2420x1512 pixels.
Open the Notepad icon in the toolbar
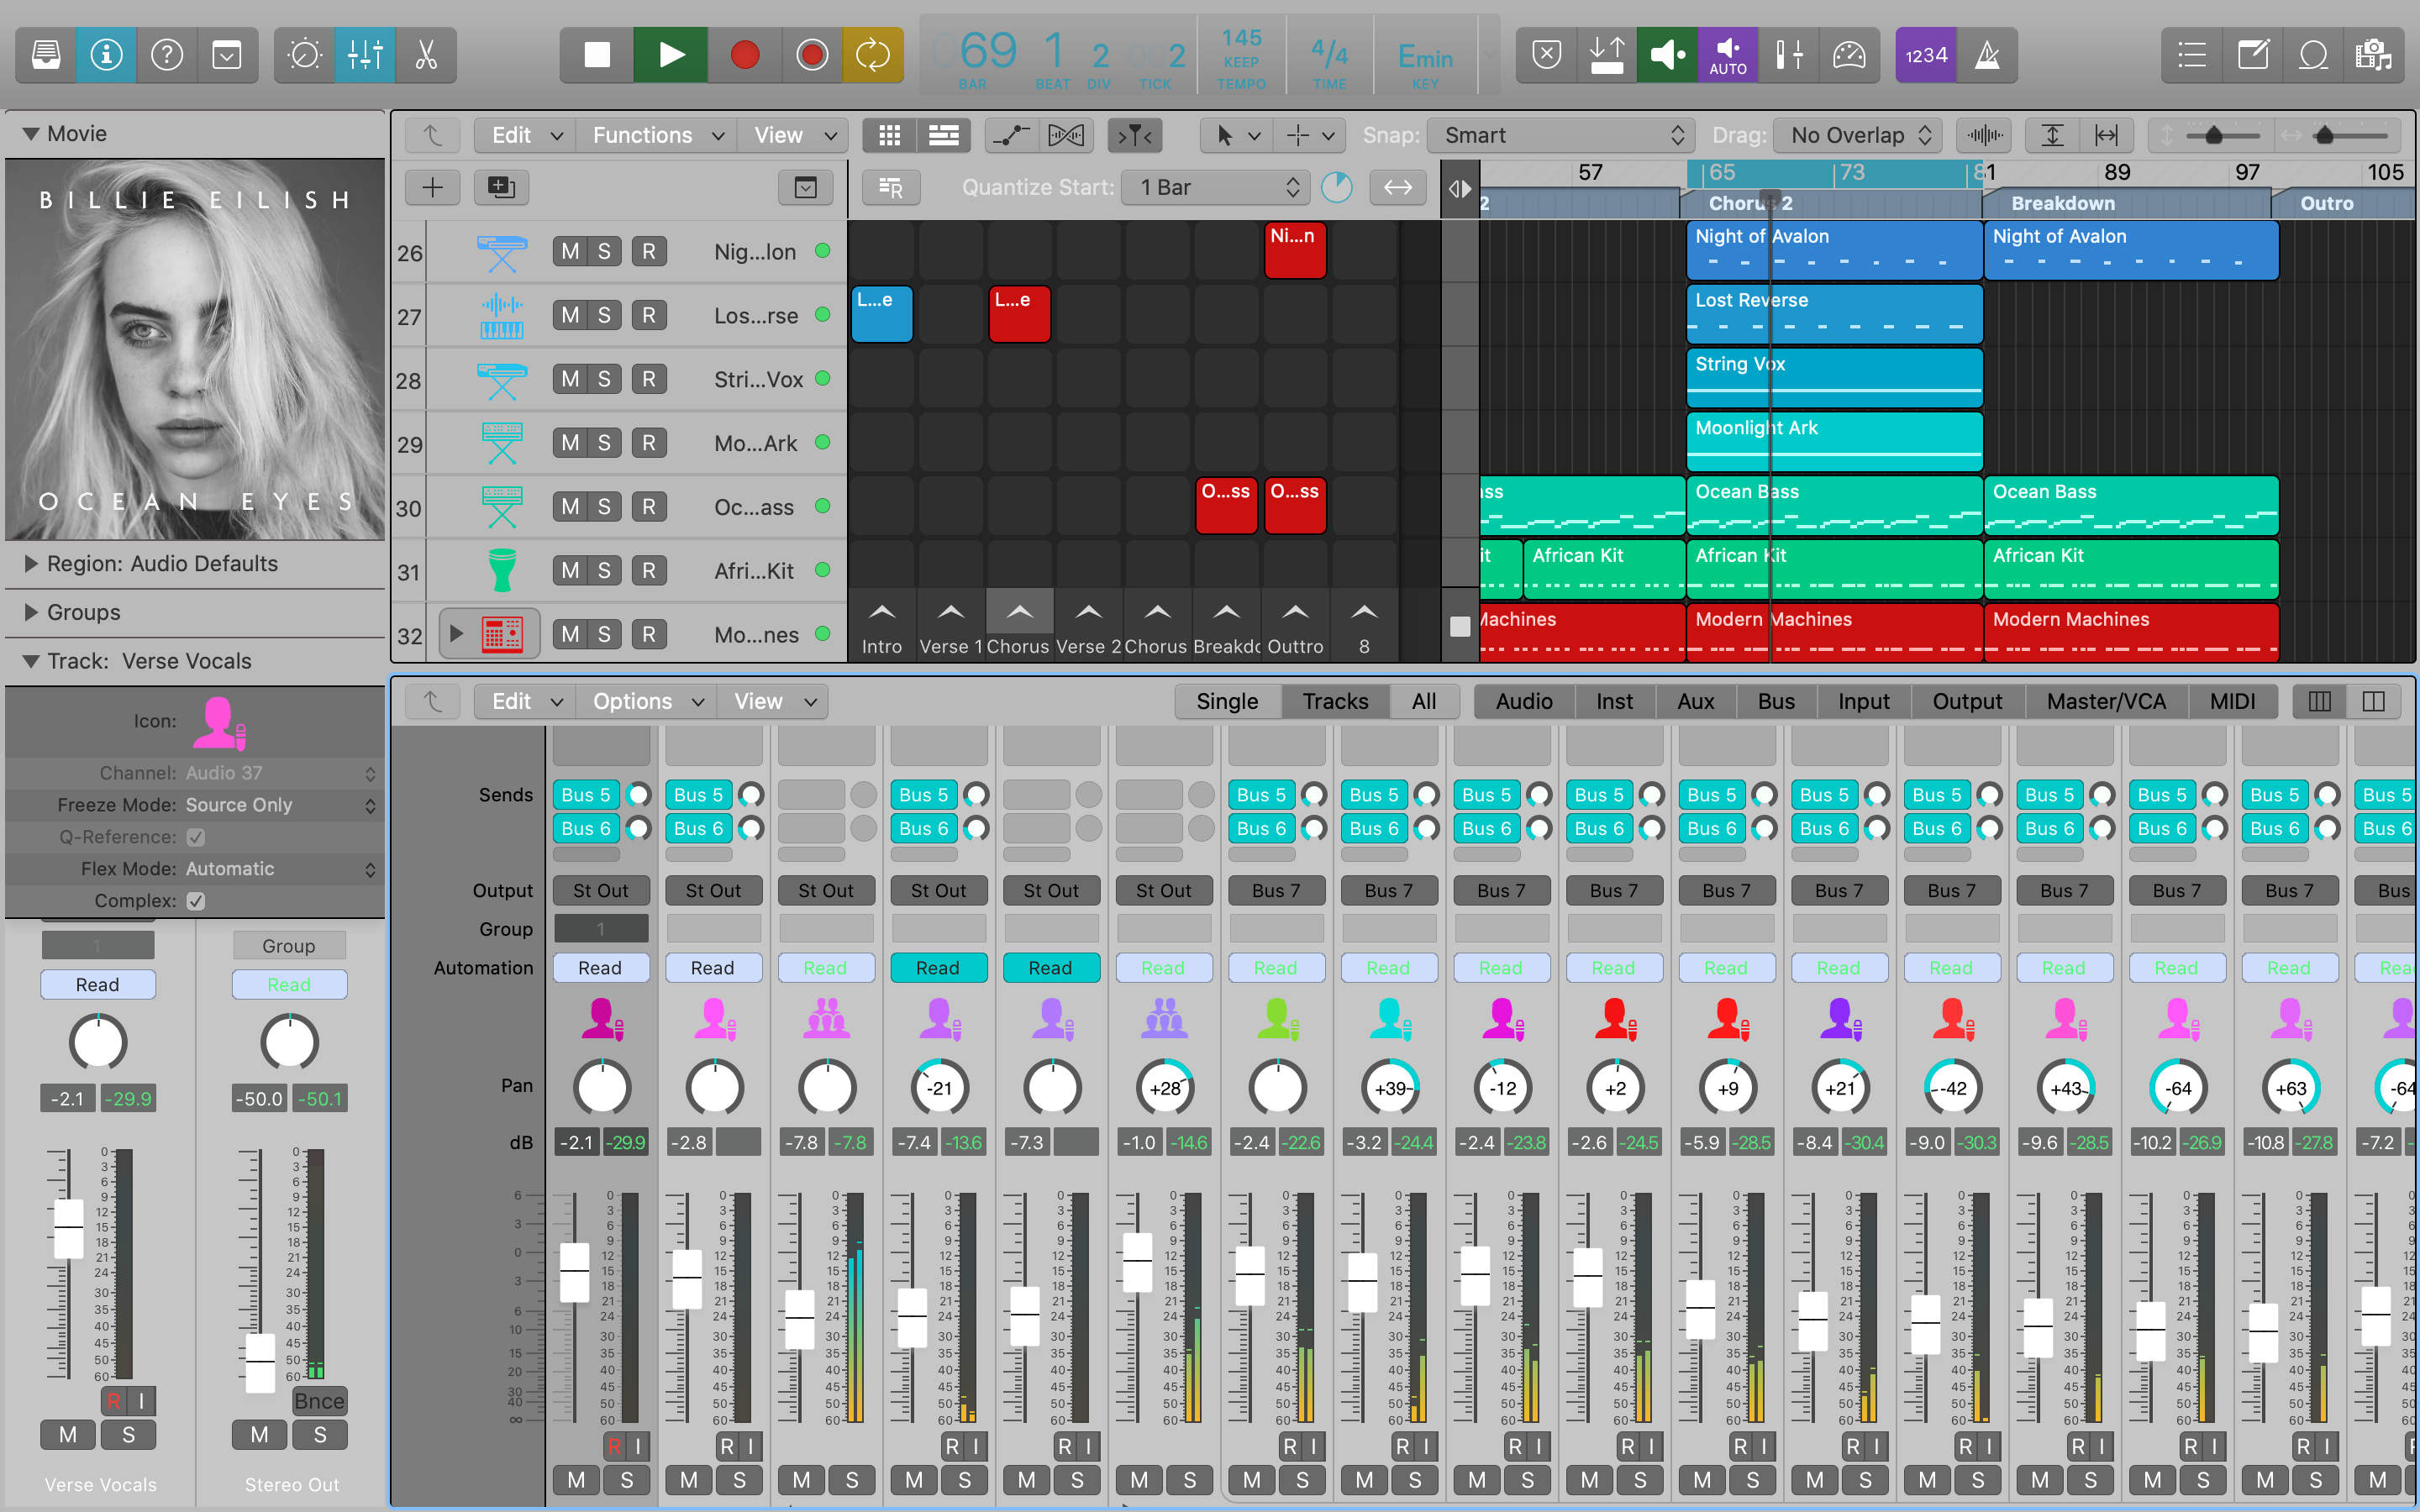pos(2253,55)
